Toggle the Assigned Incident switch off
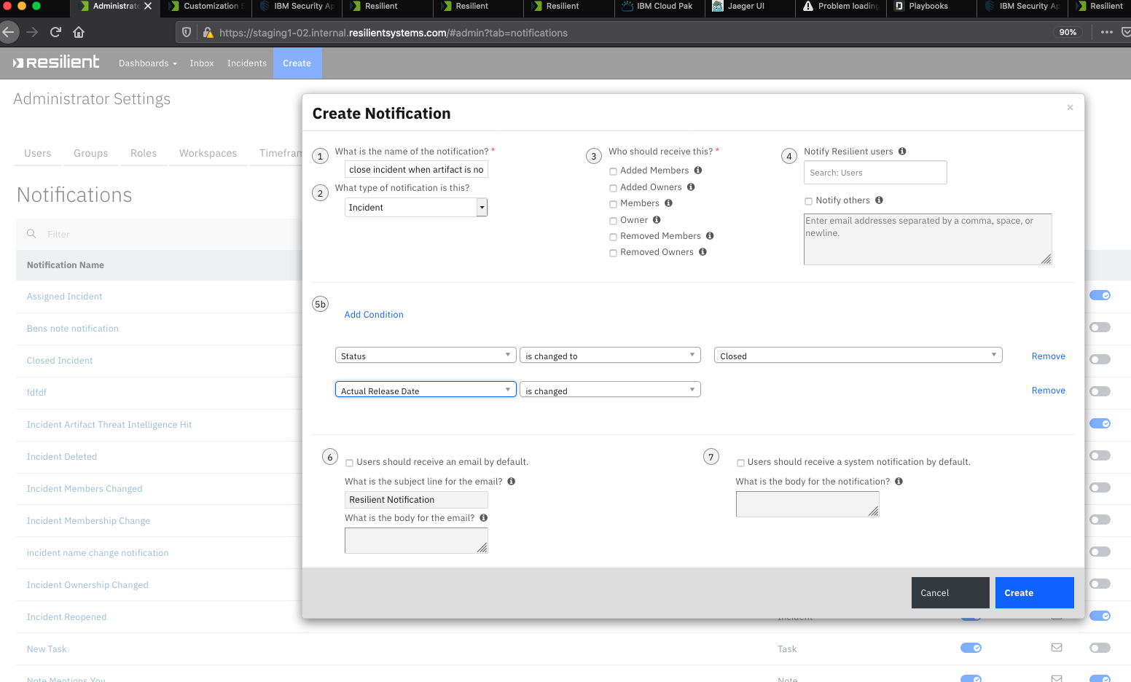This screenshot has height=682, width=1131. click(x=1100, y=295)
